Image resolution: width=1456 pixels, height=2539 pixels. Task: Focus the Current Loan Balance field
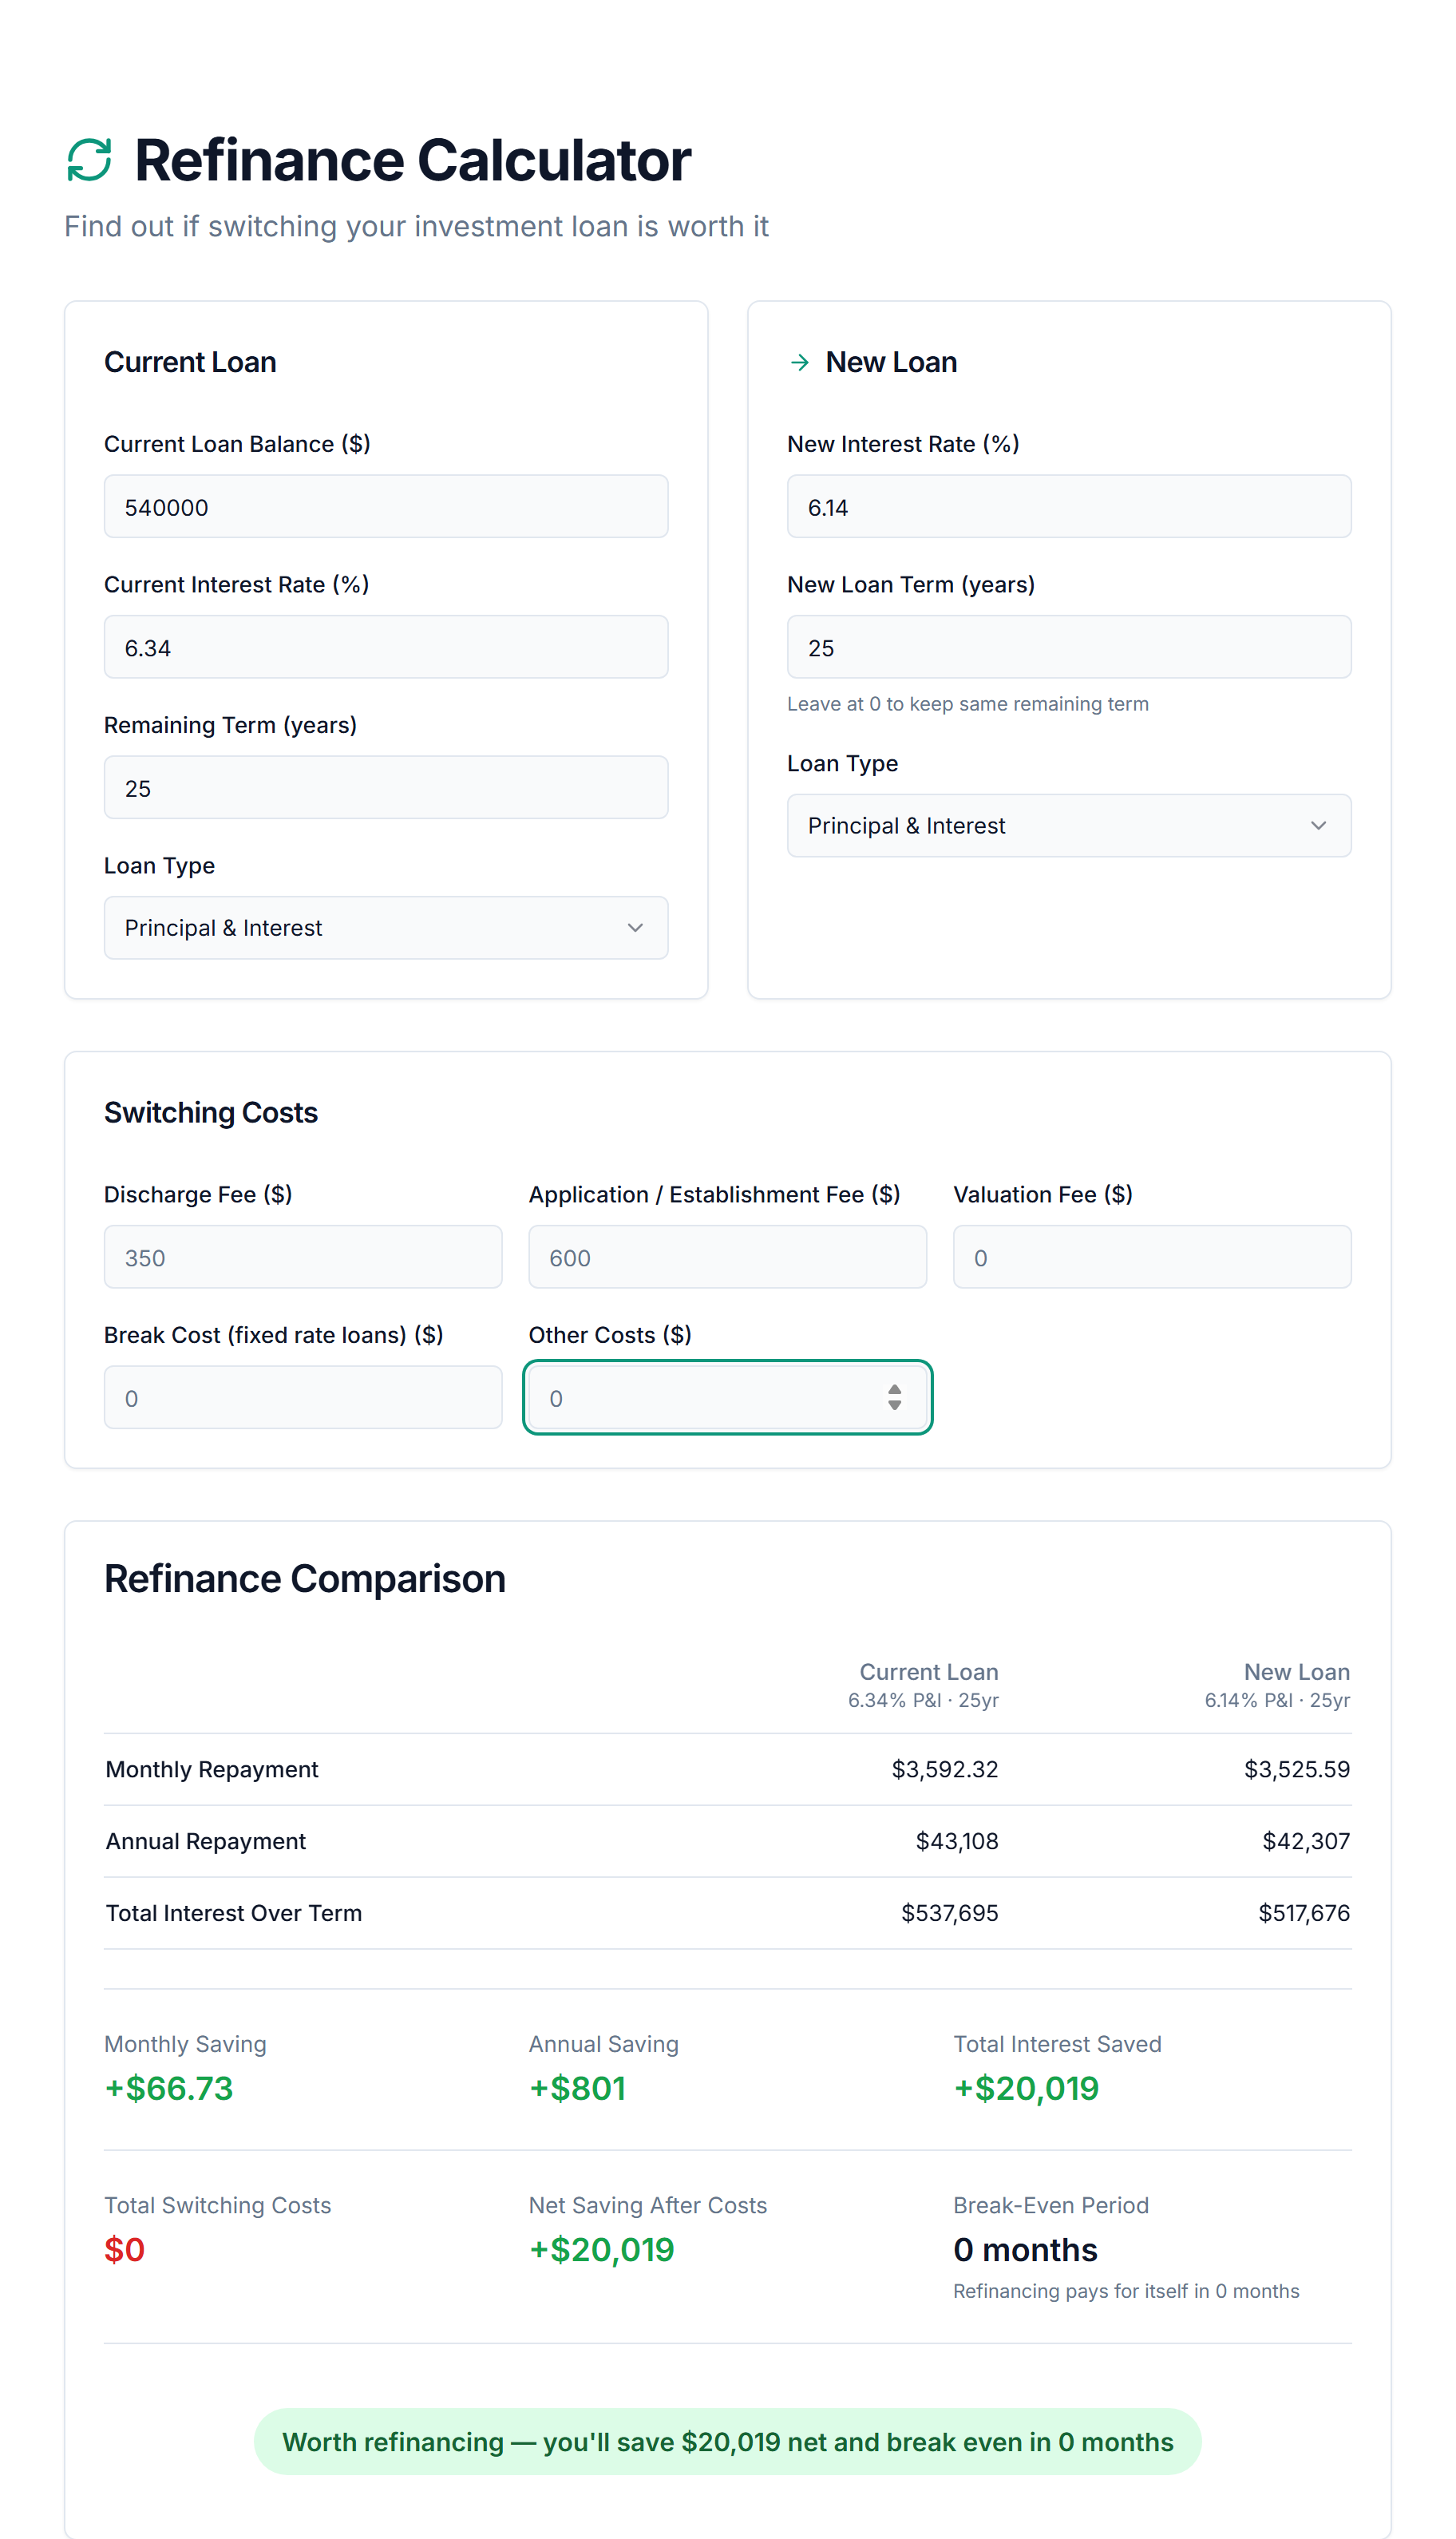point(385,506)
